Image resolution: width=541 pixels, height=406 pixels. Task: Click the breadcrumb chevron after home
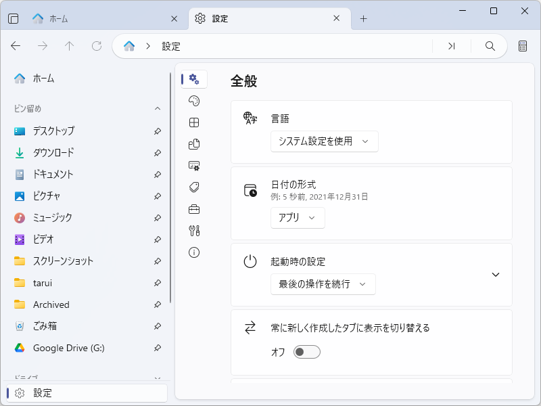coord(148,46)
